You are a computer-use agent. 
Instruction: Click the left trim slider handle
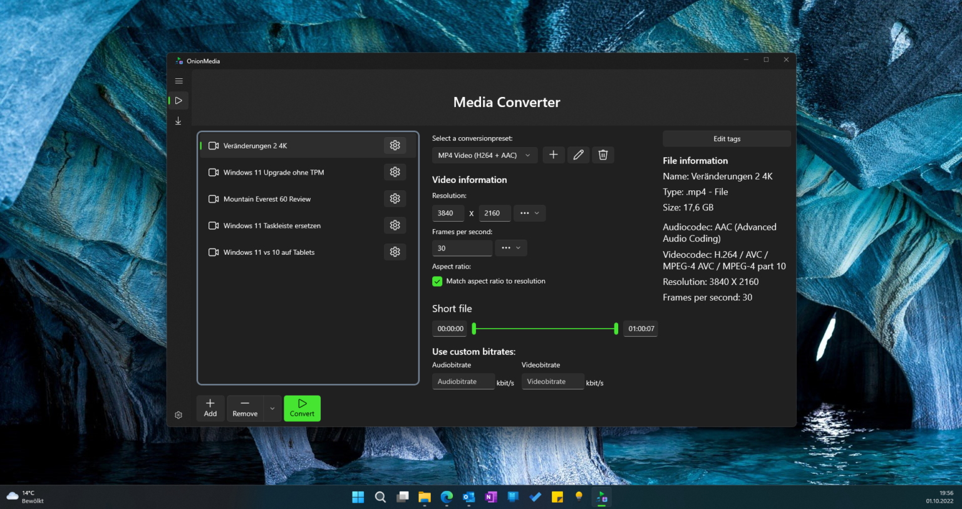(474, 328)
